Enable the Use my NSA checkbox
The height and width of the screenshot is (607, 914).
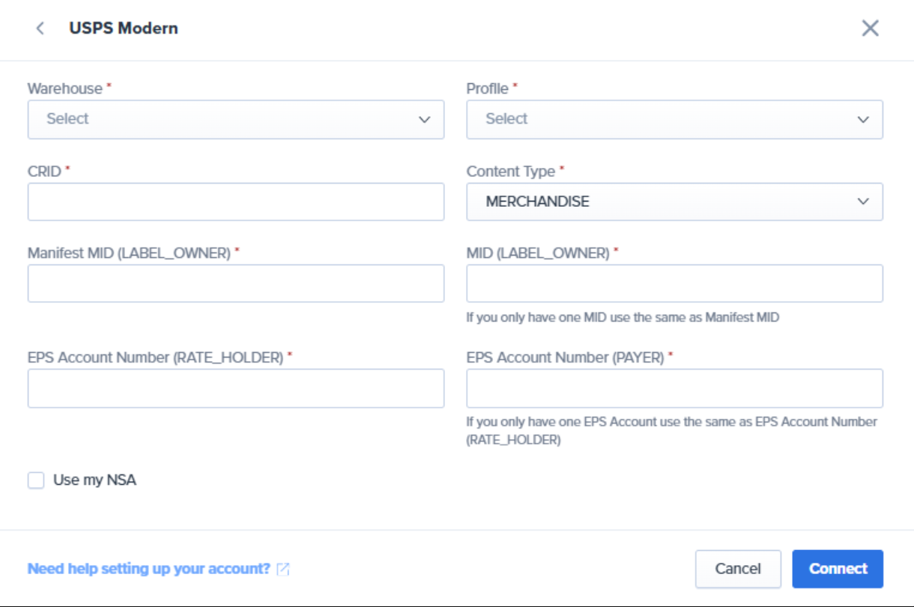pyautogui.click(x=36, y=480)
